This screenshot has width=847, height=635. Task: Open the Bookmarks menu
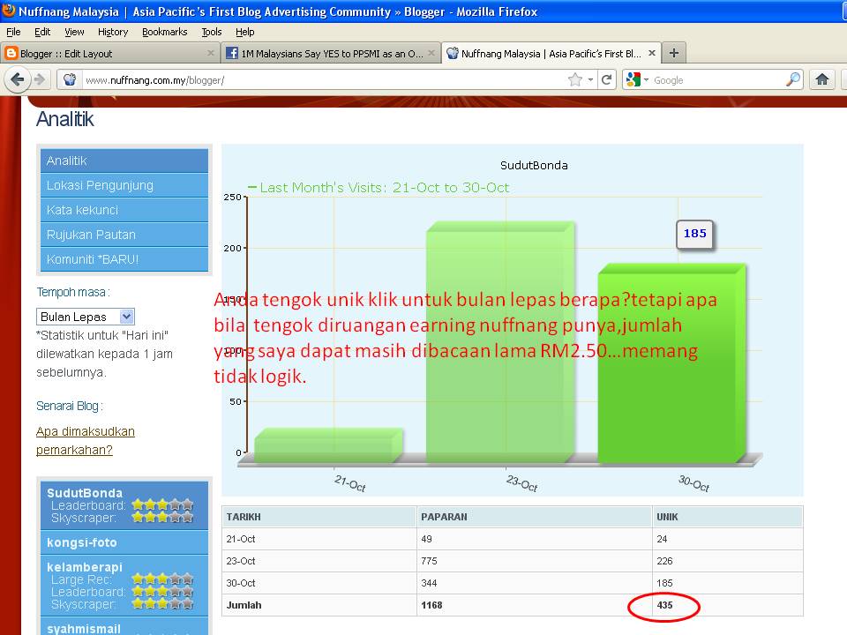[x=165, y=32]
